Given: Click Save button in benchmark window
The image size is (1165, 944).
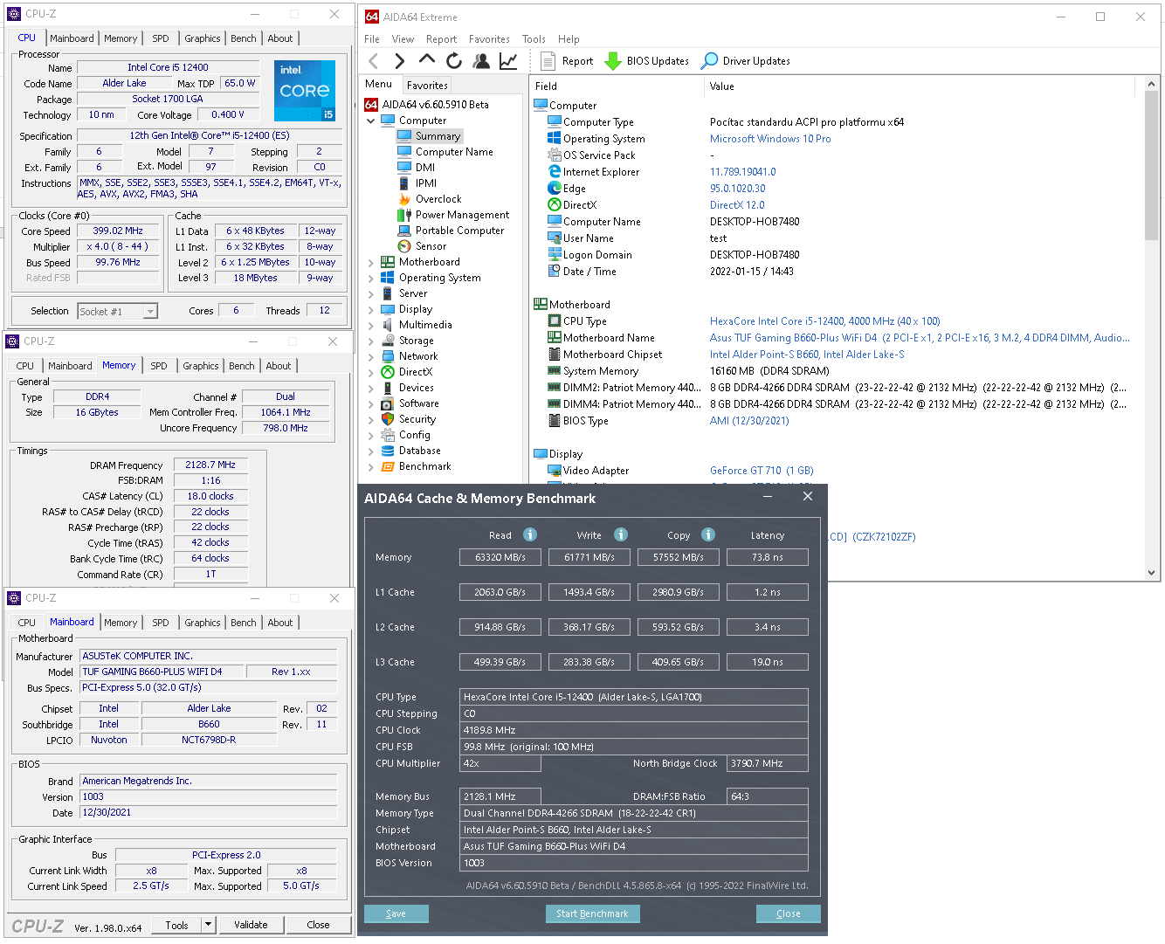Looking at the screenshot, I should click(396, 913).
